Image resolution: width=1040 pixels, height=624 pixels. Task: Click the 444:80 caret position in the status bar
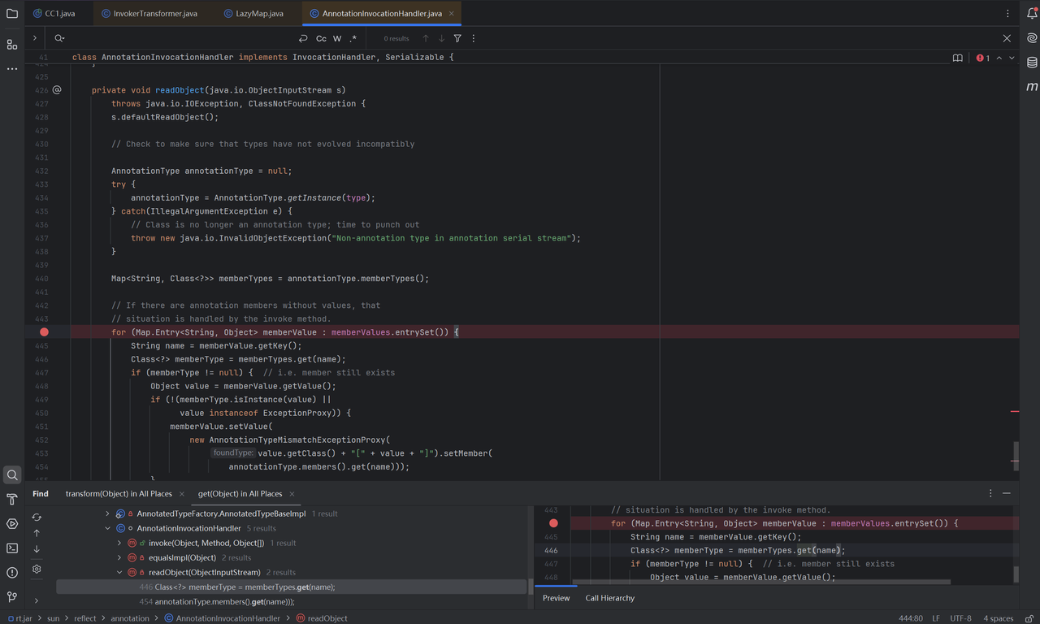(910, 618)
